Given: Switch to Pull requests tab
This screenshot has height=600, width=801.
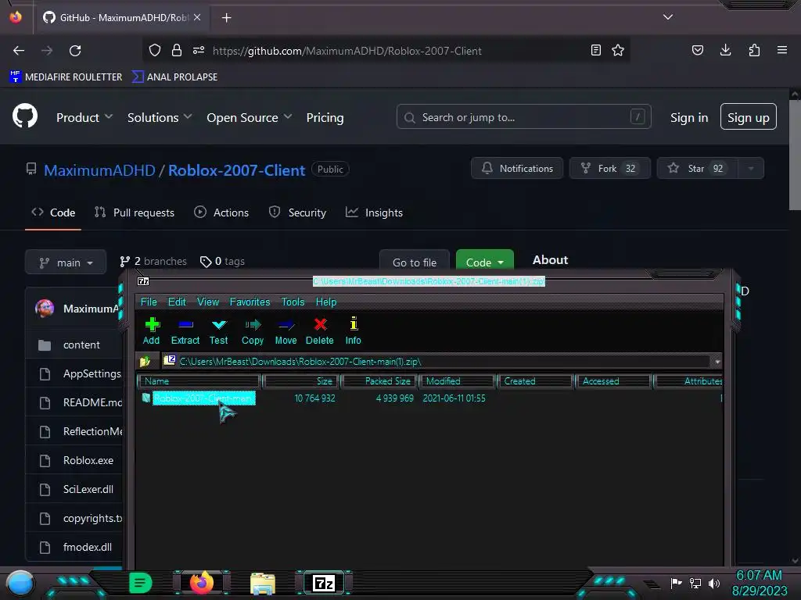Looking at the screenshot, I should 135,212.
